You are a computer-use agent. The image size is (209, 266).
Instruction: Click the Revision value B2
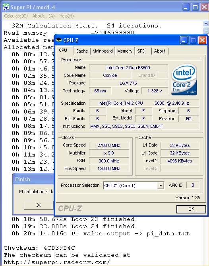pyautogui.click(x=189, y=119)
